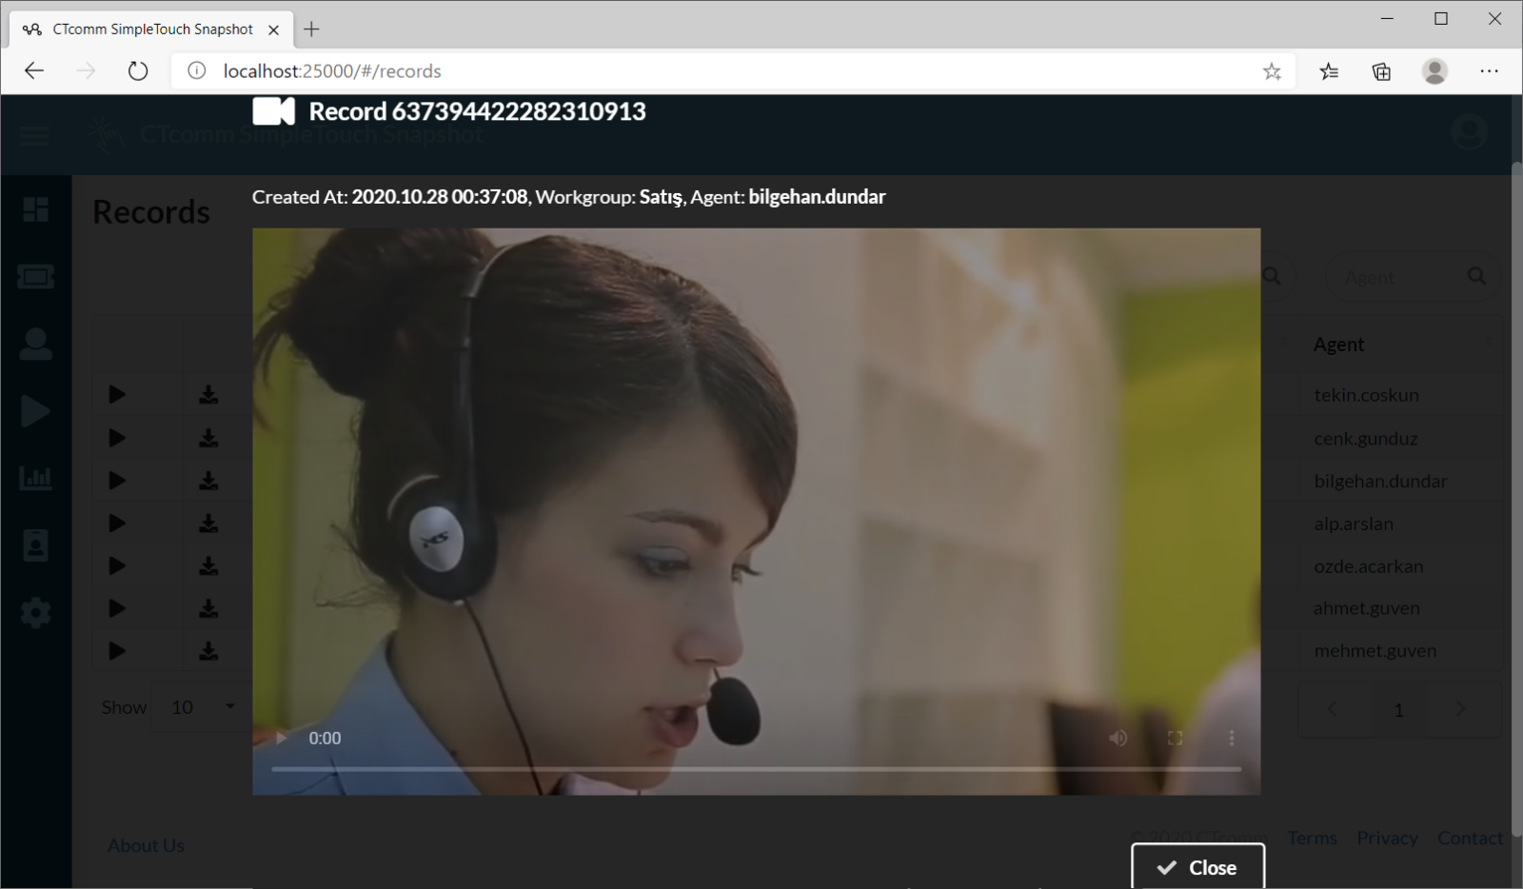Open the browser favorites list

(x=1329, y=70)
